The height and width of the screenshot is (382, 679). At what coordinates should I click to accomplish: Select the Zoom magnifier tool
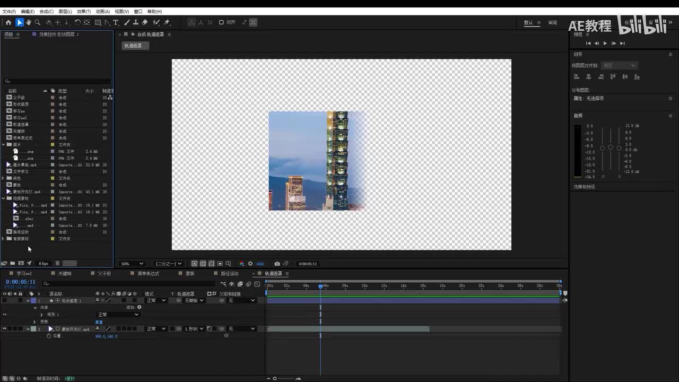[38, 22]
